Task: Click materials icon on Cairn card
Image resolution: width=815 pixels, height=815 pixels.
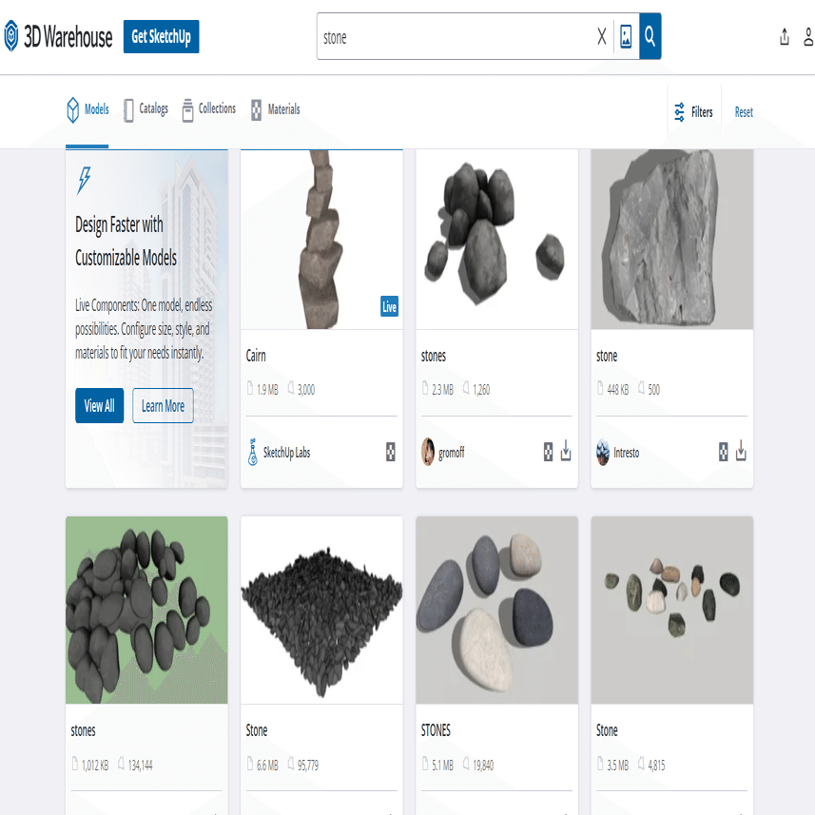Action: [390, 452]
